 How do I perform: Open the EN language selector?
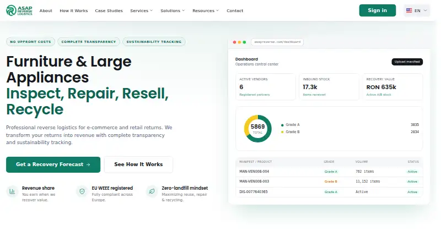417,10
